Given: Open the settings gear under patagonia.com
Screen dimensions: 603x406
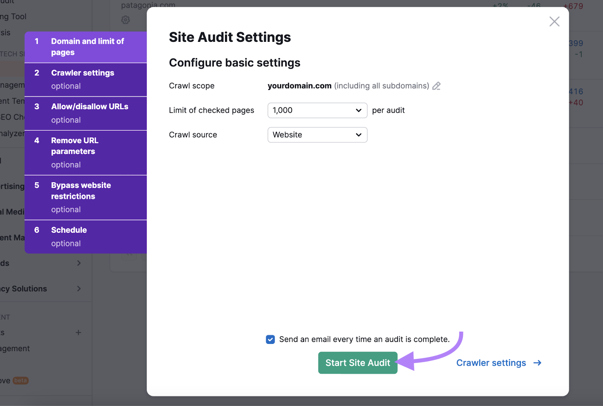Looking at the screenshot, I should (x=125, y=20).
